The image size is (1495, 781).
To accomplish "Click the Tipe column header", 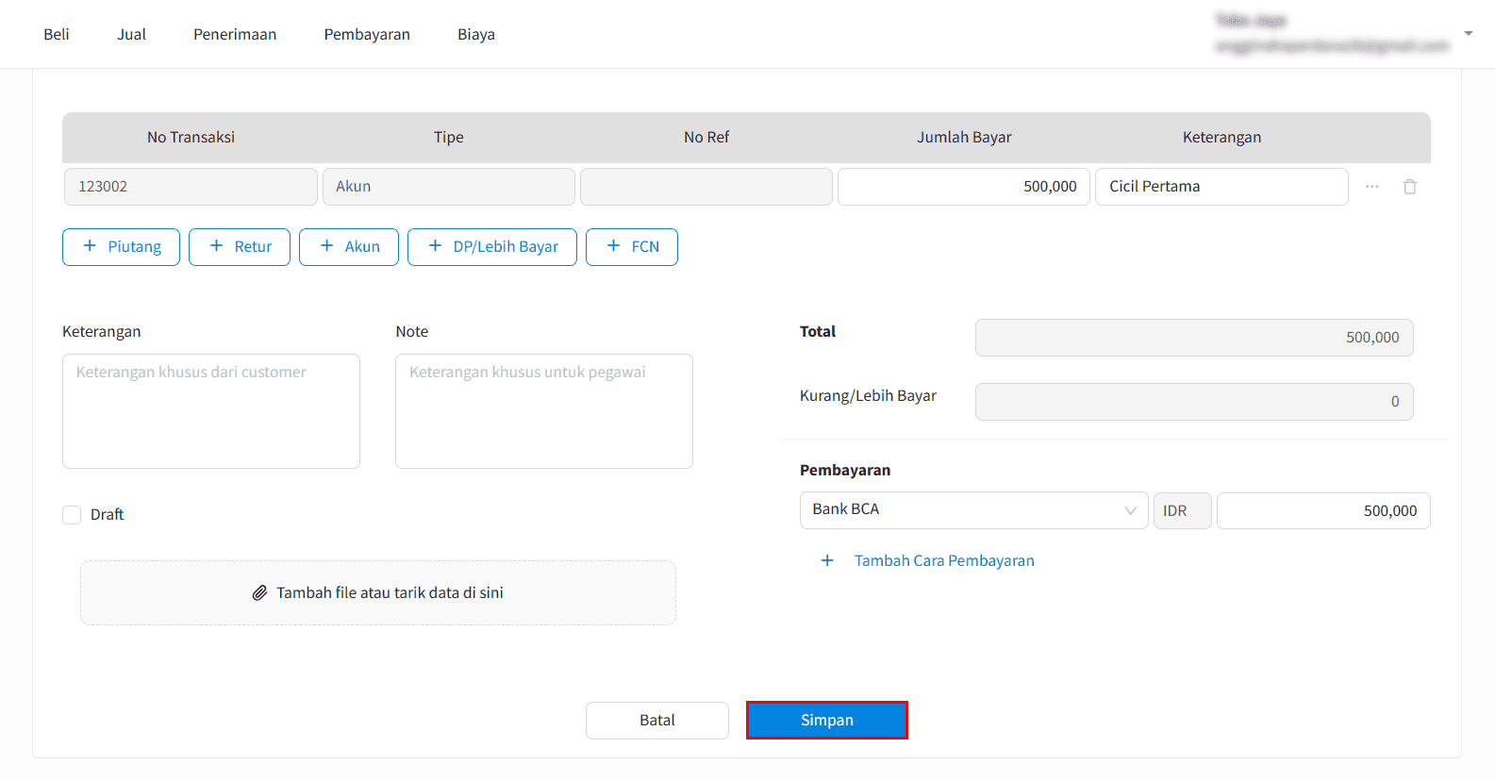I will [449, 138].
